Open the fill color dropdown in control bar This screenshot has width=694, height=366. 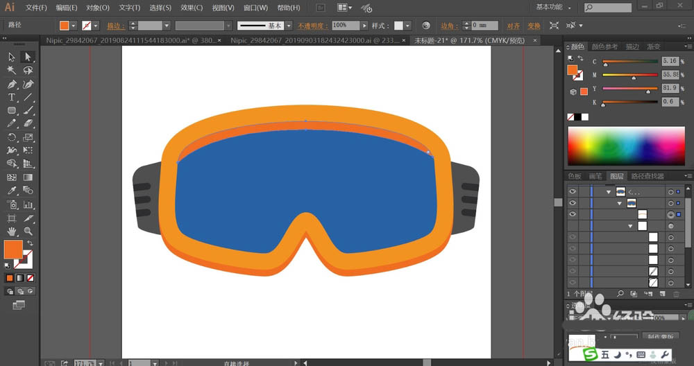click(74, 26)
